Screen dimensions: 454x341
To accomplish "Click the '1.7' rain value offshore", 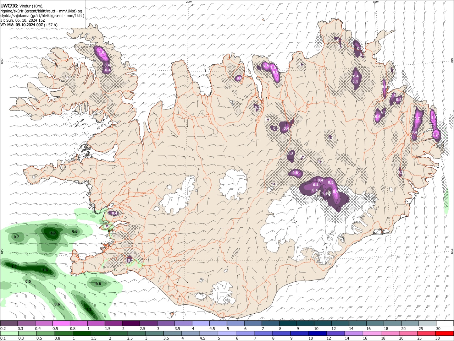I will pyautogui.click(x=53, y=233).
